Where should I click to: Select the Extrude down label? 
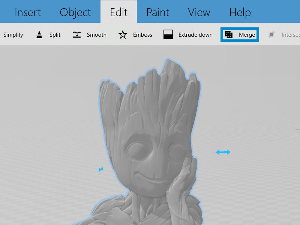[x=195, y=35]
